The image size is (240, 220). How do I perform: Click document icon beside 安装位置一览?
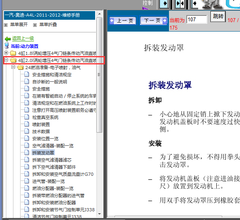26,138
